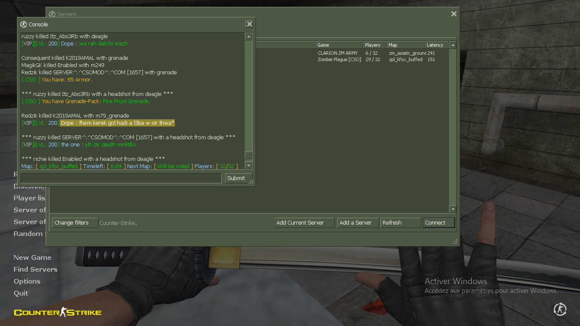Click the Console window title icon

24,24
